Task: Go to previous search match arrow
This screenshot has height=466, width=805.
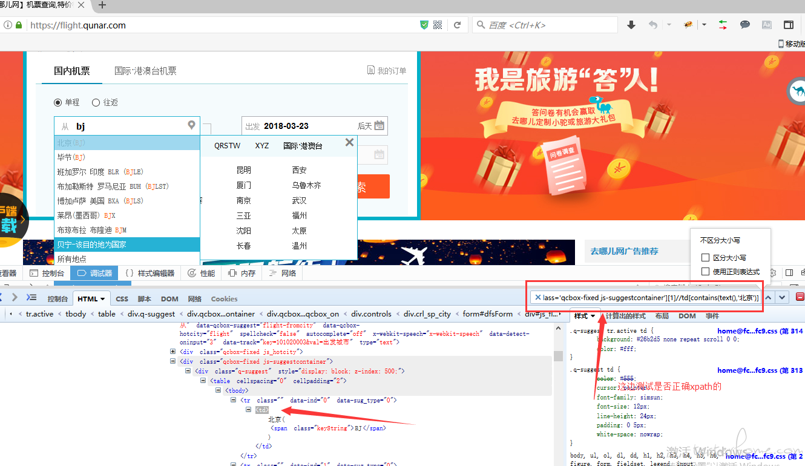Action: point(768,297)
